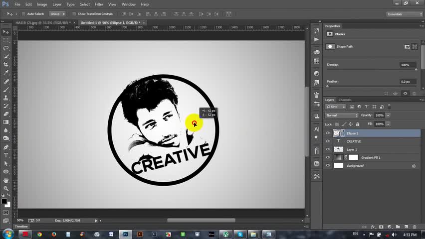The image size is (425, 239).
Task: Expand the Group auto-select dropdown
Action: coord(57,14)
